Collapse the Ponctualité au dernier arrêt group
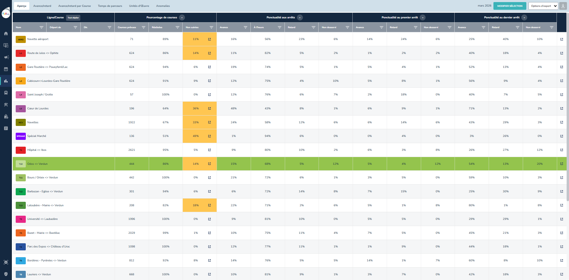This screenshot has width=569, height=280. [x=524, y=17]
